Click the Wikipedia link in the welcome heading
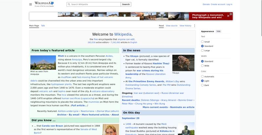 click(x=123, y=34)
